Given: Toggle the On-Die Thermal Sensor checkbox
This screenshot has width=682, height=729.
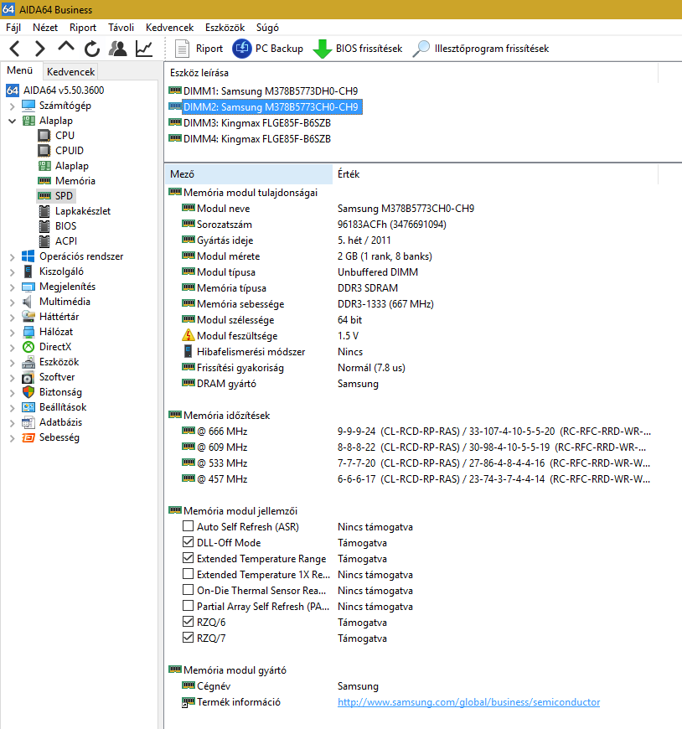Looking at the screenshot, I should click(188, 590).
